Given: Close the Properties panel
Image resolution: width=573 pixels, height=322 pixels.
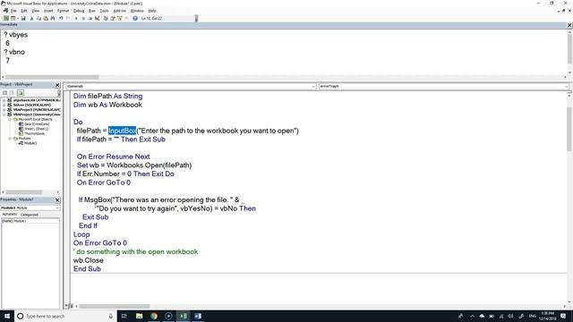Looking at the screenshot, I should coord(57,200).
